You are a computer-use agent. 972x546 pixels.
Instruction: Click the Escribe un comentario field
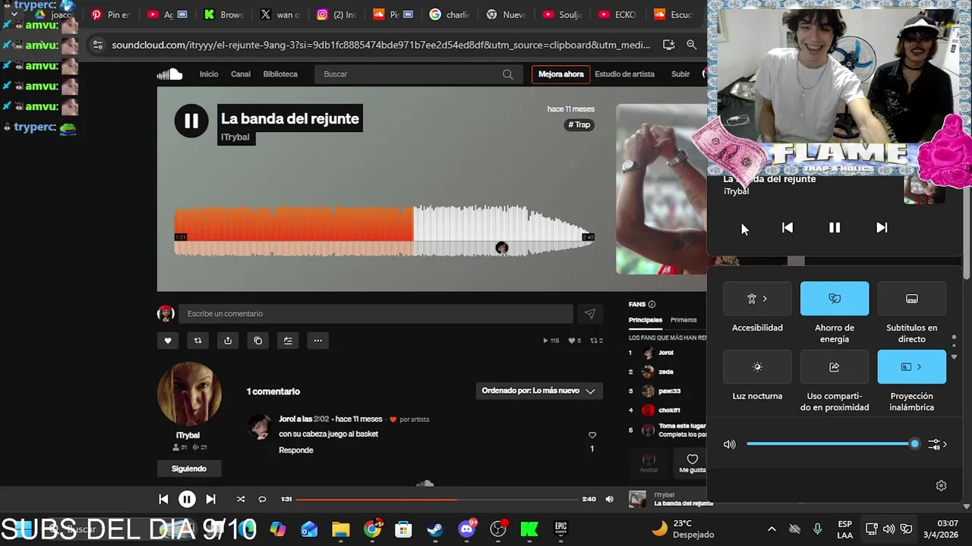(376, 314)
